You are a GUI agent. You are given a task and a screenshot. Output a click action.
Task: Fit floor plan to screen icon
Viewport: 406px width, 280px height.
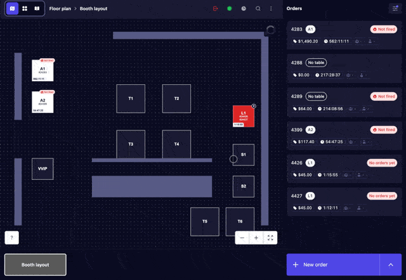(x=270, y=238)
